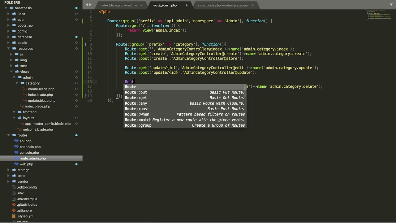Click the console.php PHP file icon
The height and width of the screenshot is (223, 396).
(x=17, y=153)
